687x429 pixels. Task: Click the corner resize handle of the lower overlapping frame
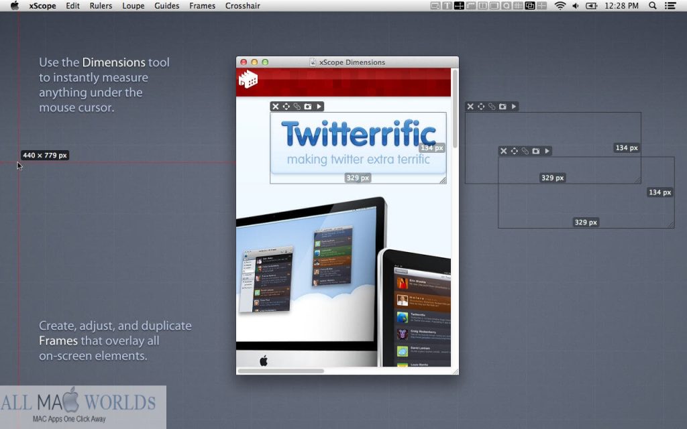tap(671, 225)
